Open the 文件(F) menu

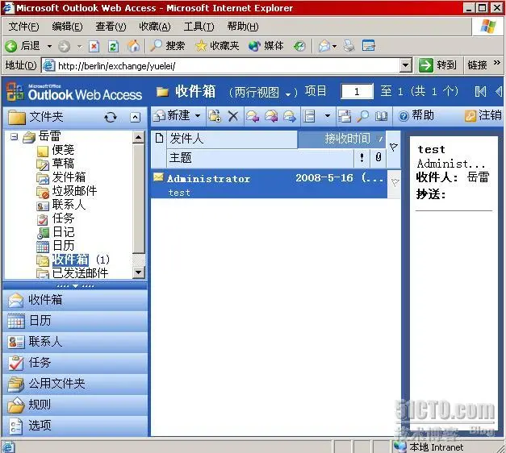click(23, 27)
